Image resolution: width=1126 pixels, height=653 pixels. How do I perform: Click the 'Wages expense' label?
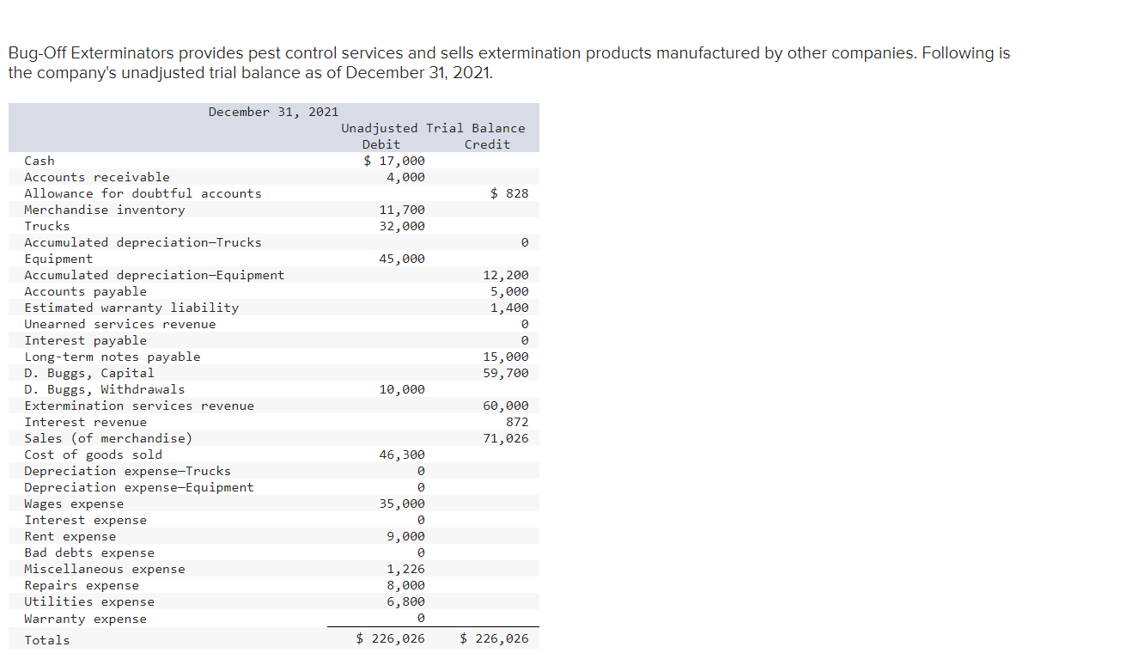point(74,503)
